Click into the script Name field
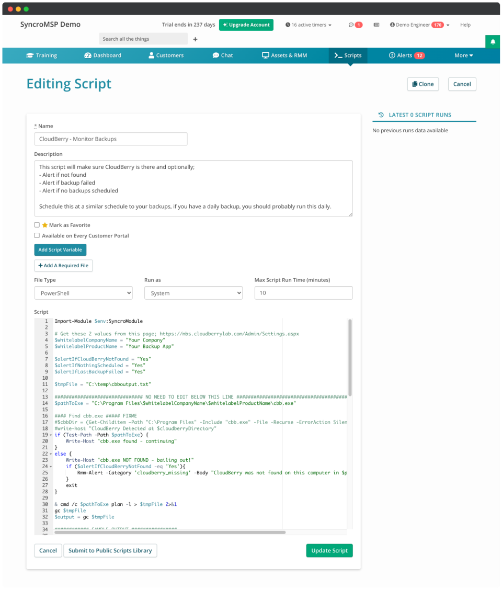The height and width of the screenshot is (590, 502). click(x=111, y=139)
